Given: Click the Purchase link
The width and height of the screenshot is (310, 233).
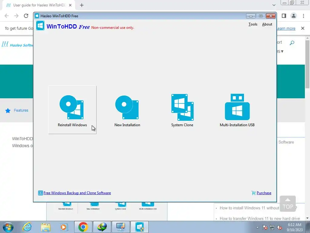Looking at the screenshot, I should (x=264, y=193).
